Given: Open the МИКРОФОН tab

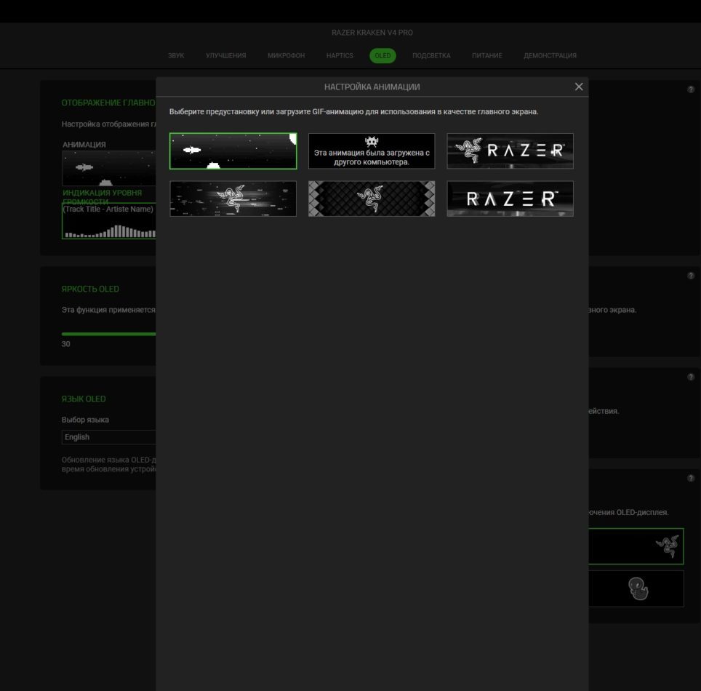Looking at the screenshot, I should click(286, 55).
